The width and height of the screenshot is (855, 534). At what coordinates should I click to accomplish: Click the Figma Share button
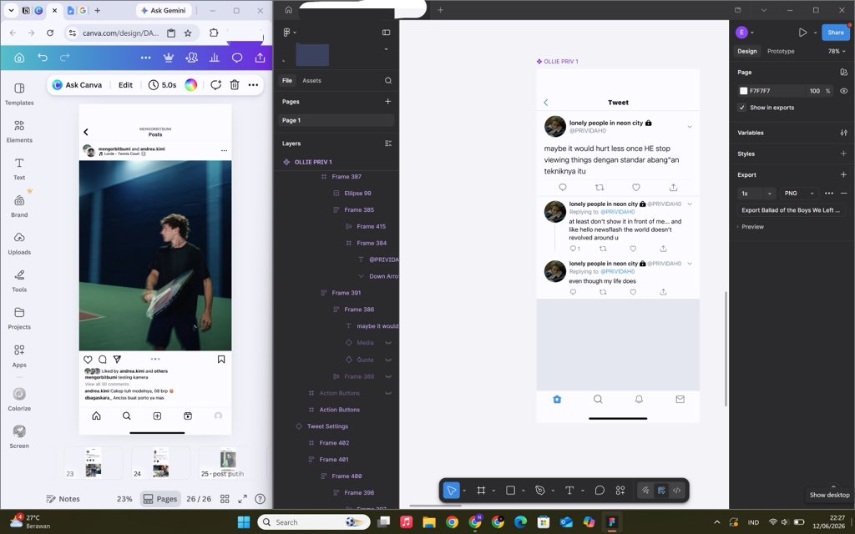(x=835, y=33)
